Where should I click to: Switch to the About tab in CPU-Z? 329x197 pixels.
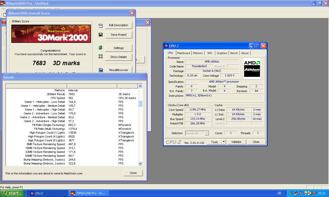pyautogui.click(x=245, y=53)
